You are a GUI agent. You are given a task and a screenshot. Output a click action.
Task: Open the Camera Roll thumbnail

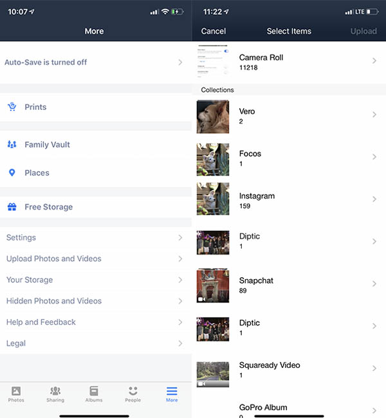(212, 62)
